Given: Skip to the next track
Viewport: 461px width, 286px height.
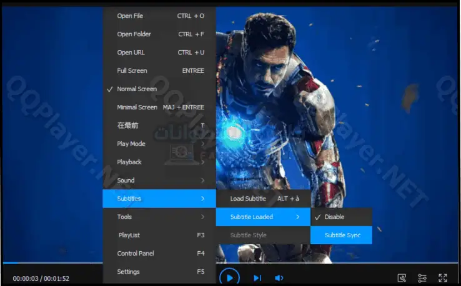Looking at the screenshot, I should tap(257, 278).
